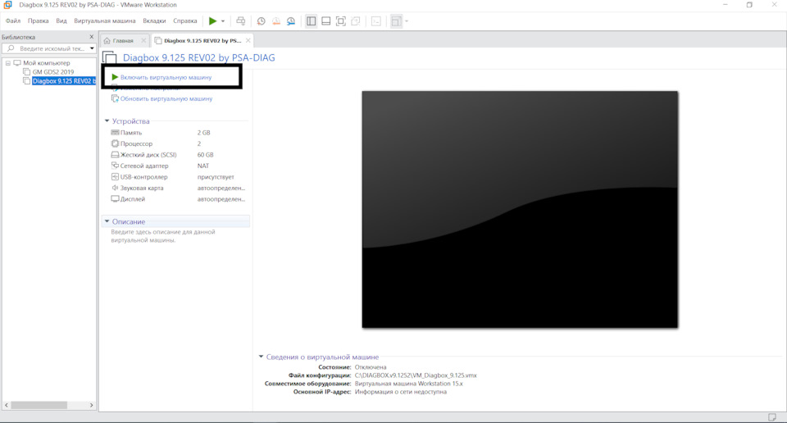Open the Справка menu
This screenshot has width=787, height=423.
pyautogui.click(x=185, y=21)
